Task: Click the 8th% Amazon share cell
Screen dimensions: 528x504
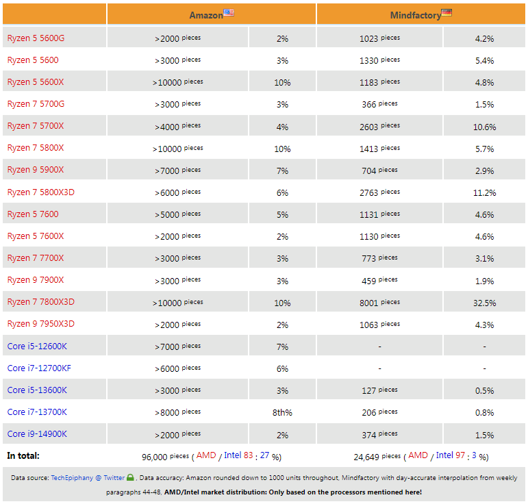Action: tap(282, 412)
